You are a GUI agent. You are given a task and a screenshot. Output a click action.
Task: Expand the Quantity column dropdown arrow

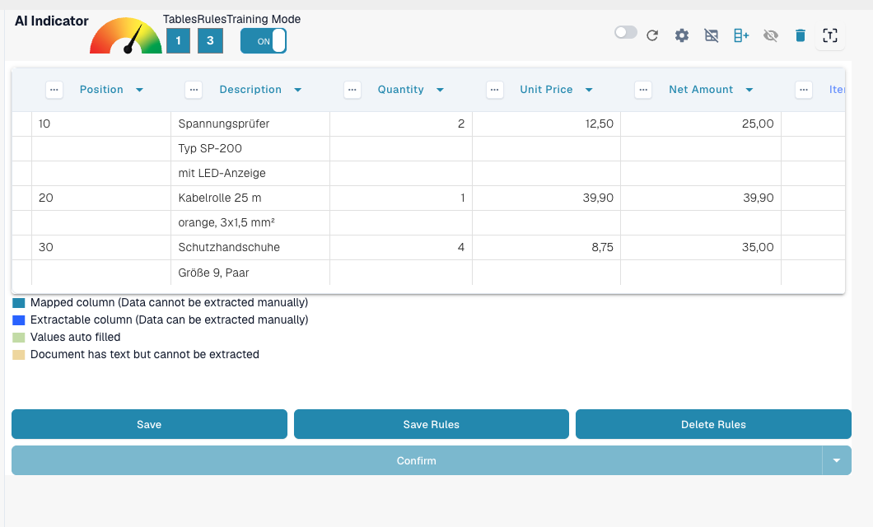click(x=440, y=90)
